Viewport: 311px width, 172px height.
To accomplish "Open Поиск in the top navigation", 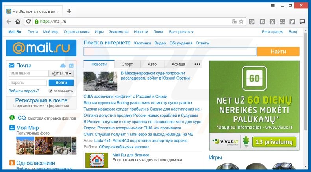I will (x=159, y=32).
